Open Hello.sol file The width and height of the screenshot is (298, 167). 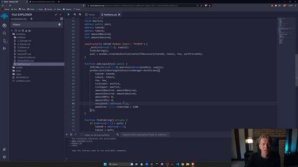point(22,51)
